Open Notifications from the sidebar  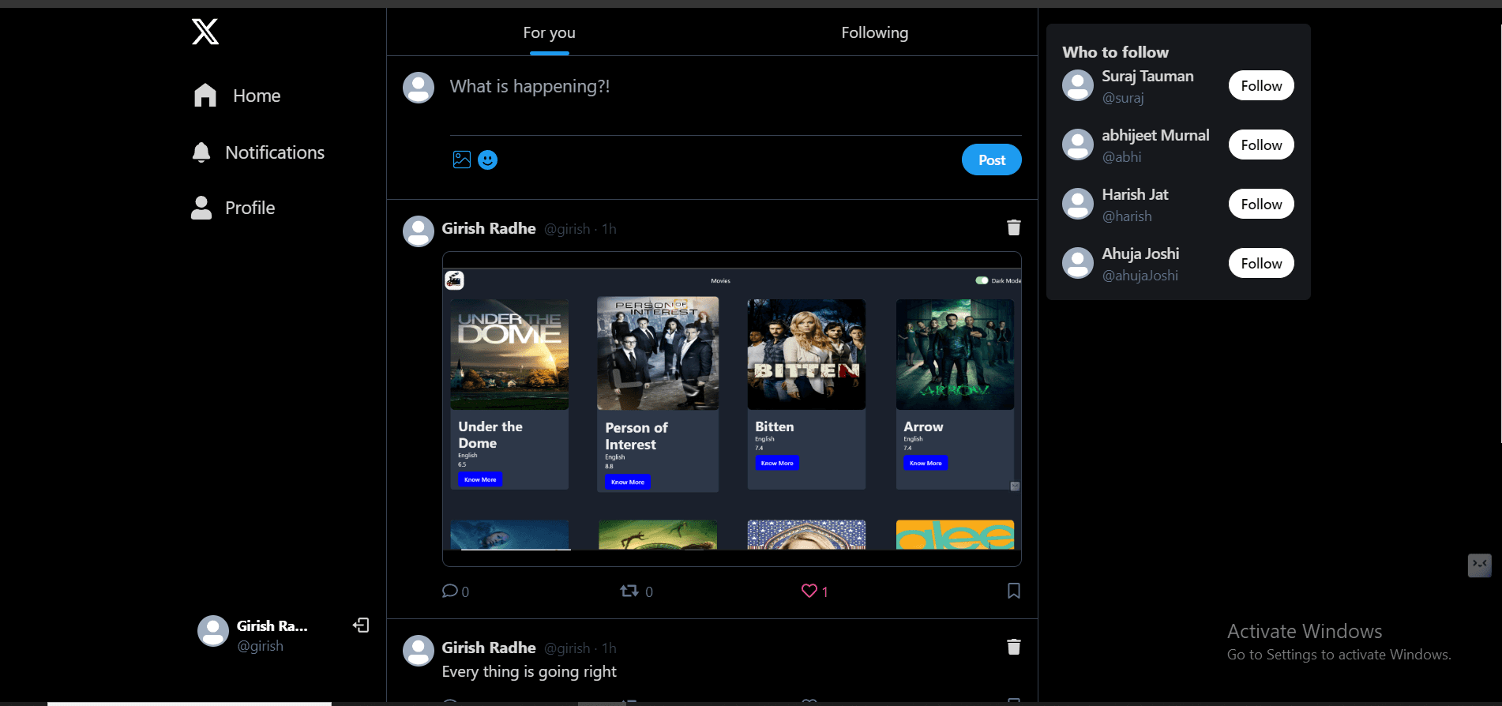click(x=258, y=152)
